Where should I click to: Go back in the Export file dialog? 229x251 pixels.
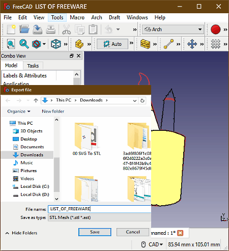tap(8, 100)
